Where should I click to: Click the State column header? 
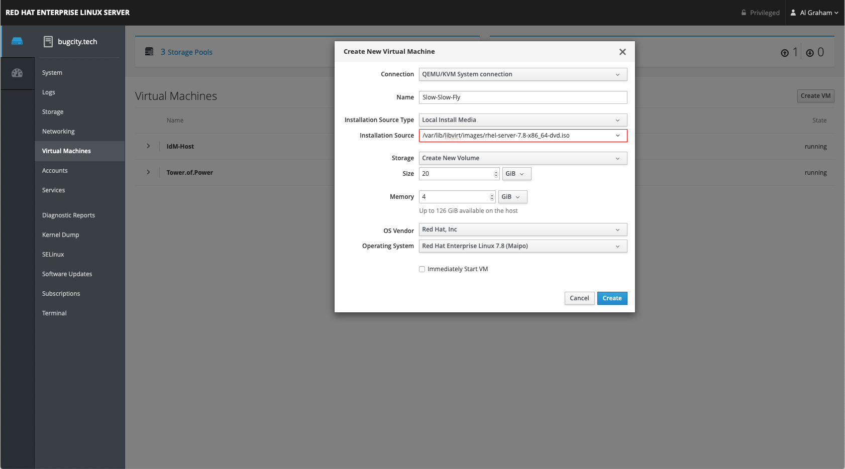click(x=819, y=121)
